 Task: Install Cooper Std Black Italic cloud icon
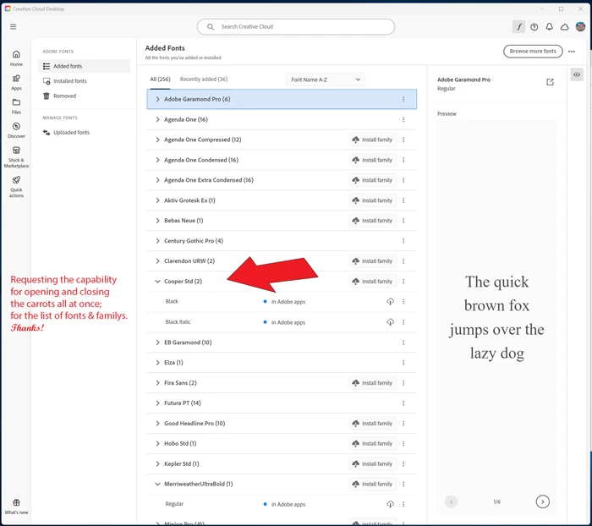click(390, 322)
